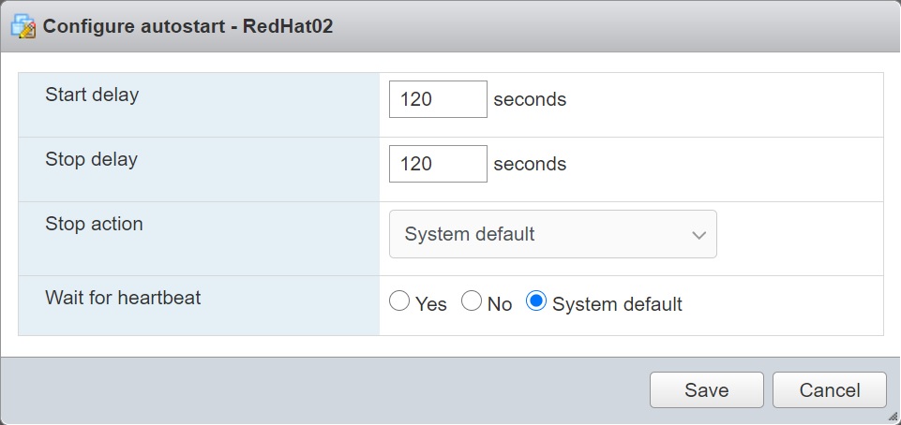Click the No label text for heartbeat
This screenshot has width=901, height=425.
tap(500, 304)
